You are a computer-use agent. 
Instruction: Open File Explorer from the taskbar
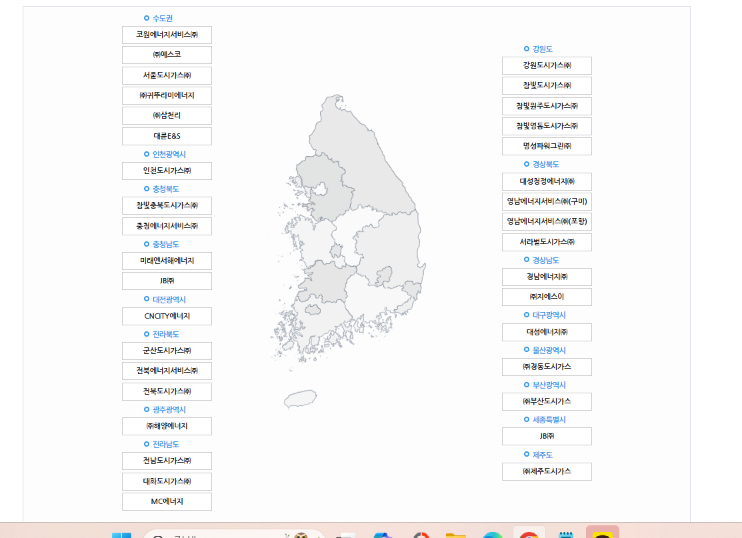[456, 535]
